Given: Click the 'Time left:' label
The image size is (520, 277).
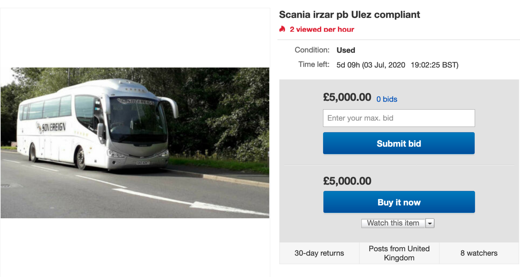Looking at the screenshot, I should pos(314,65).
